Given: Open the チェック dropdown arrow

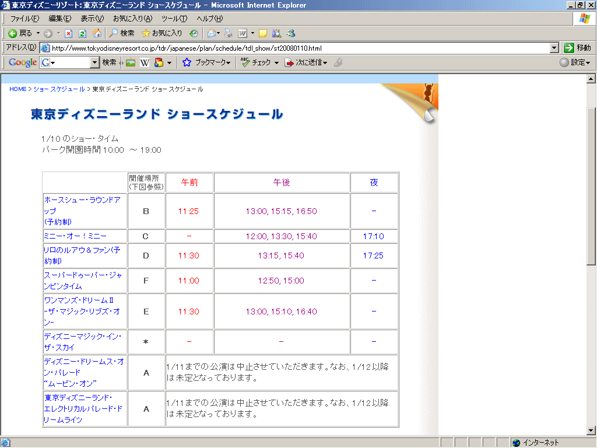Looking at the screenshot, I should coord(276,62).
